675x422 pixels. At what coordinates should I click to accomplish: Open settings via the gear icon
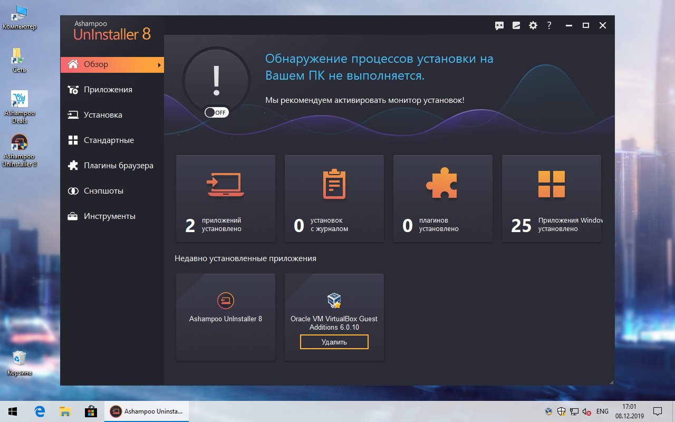[533, 25]
